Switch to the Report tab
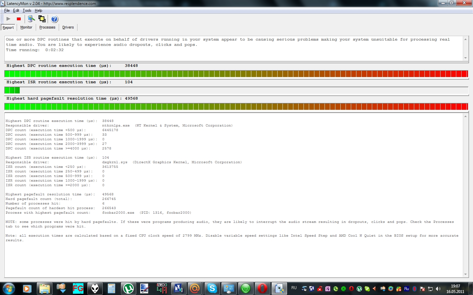The width and height of the screenshot is (473, 295). click(8, 28)
